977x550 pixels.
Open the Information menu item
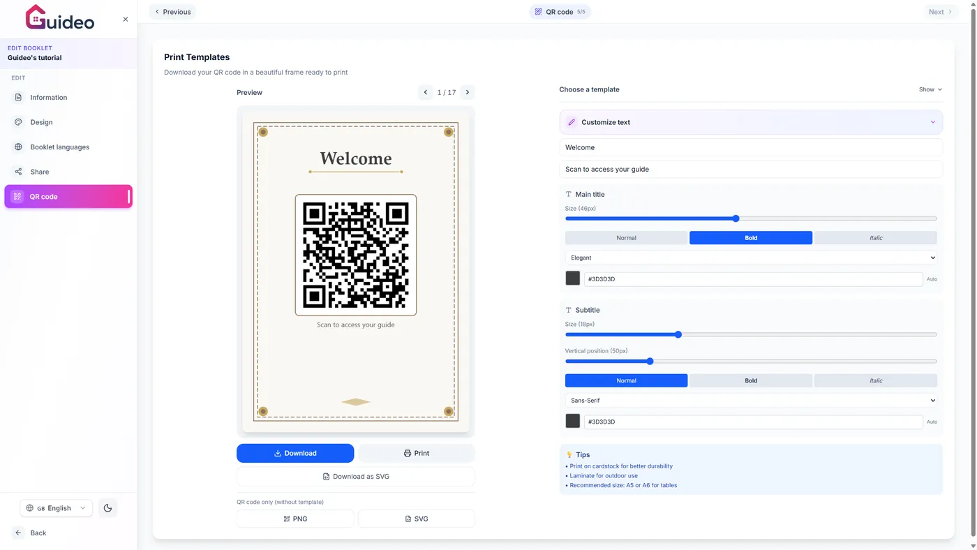pyautogui.click(x=68, y=97)
